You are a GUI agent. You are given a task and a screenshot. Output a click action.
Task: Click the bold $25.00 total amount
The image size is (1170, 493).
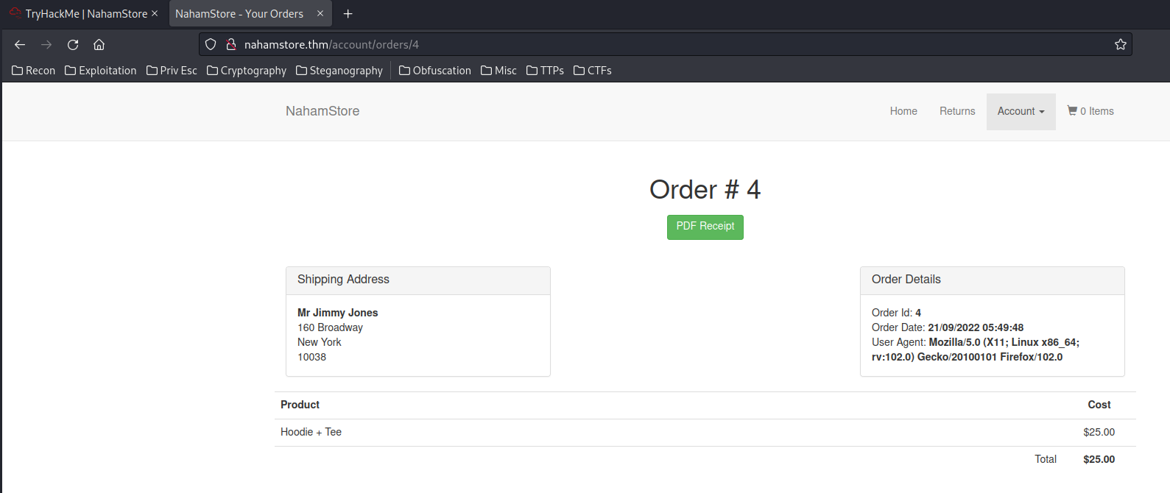tap(1099, 459)
